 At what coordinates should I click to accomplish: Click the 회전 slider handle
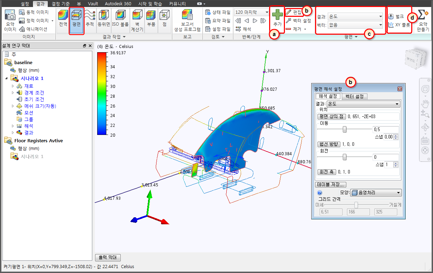(345, 157)
